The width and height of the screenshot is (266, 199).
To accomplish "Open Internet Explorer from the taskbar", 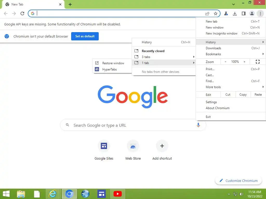I will [52, 194].
